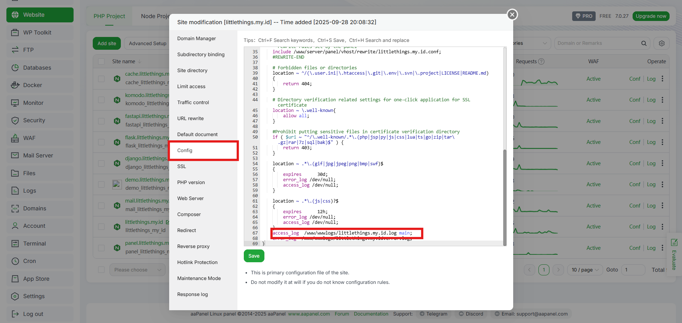This screenshot has width=682, height=323.
Task: Check the demo.littlethings site checkbox
Action: click(x=101, y=184)
